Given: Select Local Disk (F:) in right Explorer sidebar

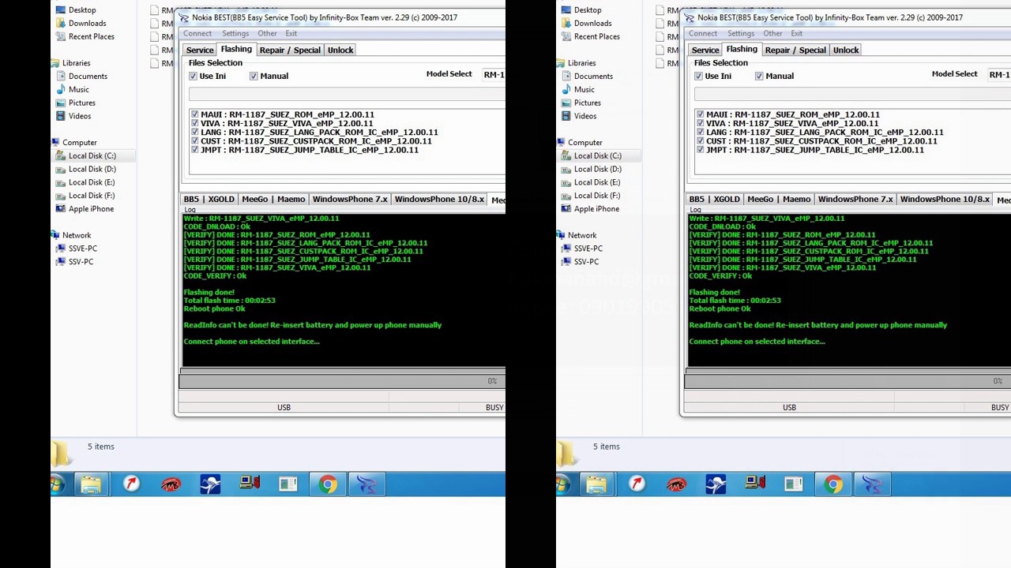Looking at the screenshot, I should tap(597, 196).
